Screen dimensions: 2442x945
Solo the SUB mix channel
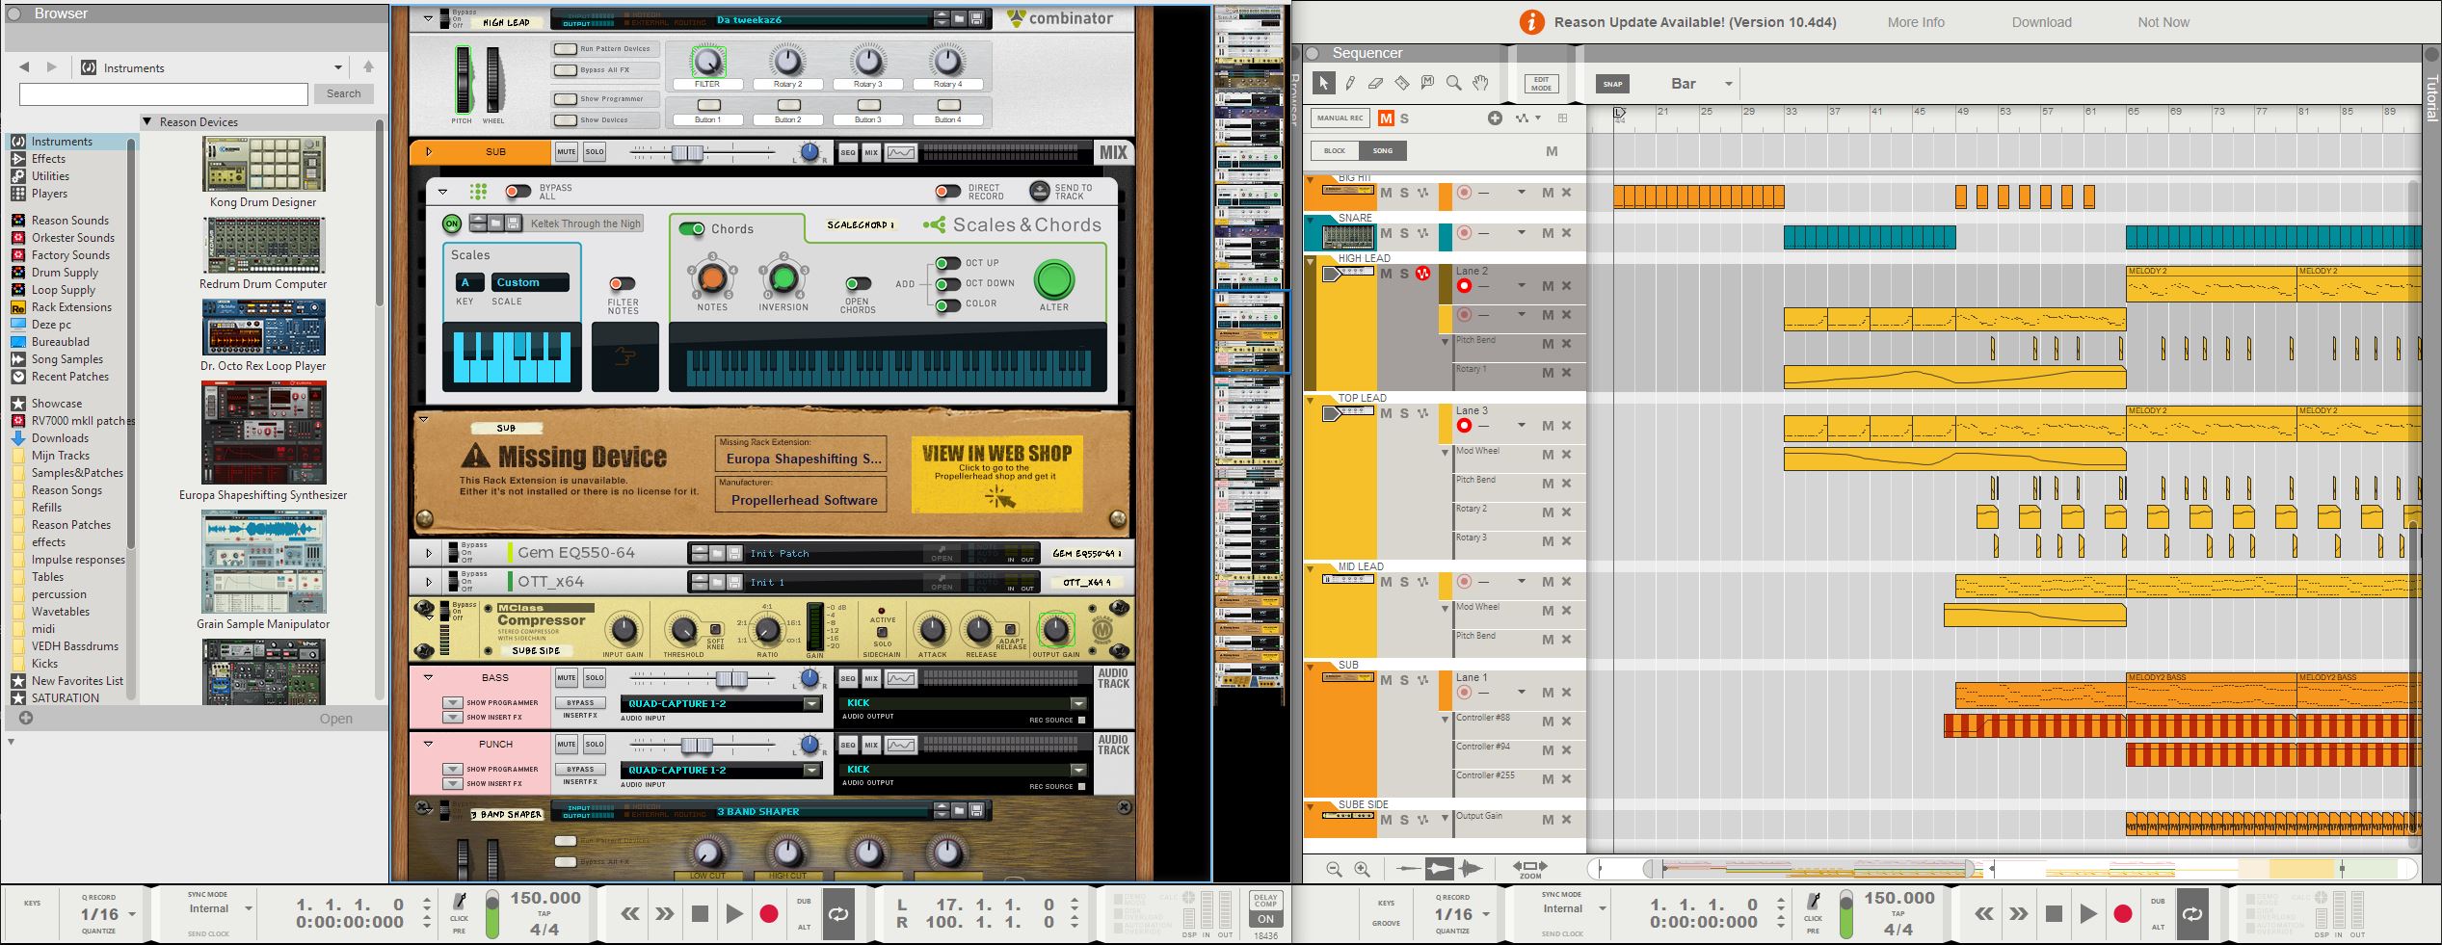595,151
